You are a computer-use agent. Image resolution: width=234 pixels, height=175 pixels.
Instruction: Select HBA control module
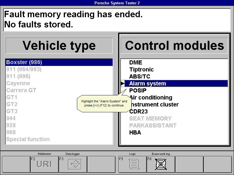point(135,132)
